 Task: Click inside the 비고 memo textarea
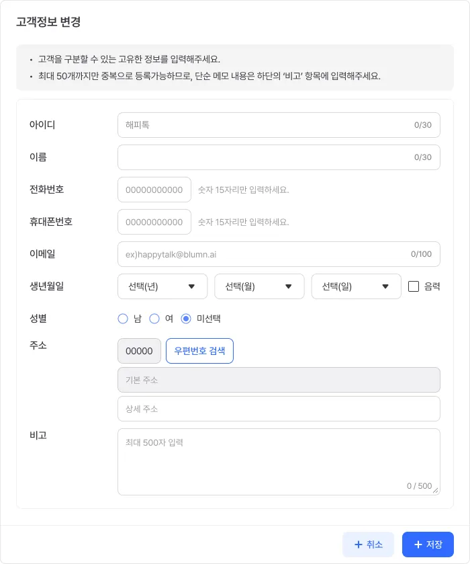tap(279, 462)
